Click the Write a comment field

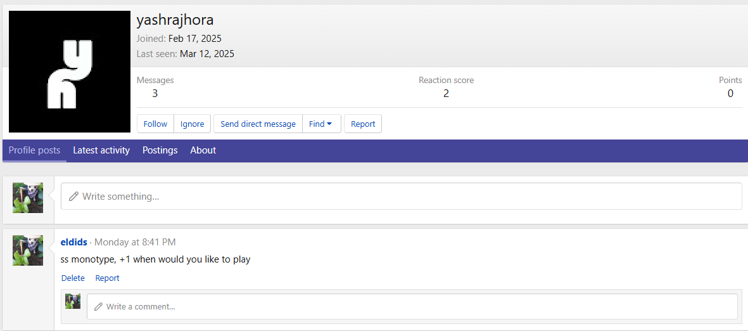[412, 307]
